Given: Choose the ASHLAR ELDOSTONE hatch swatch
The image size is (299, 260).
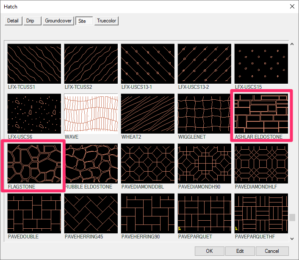Looking at the screenshot, I should coord(261,113).
